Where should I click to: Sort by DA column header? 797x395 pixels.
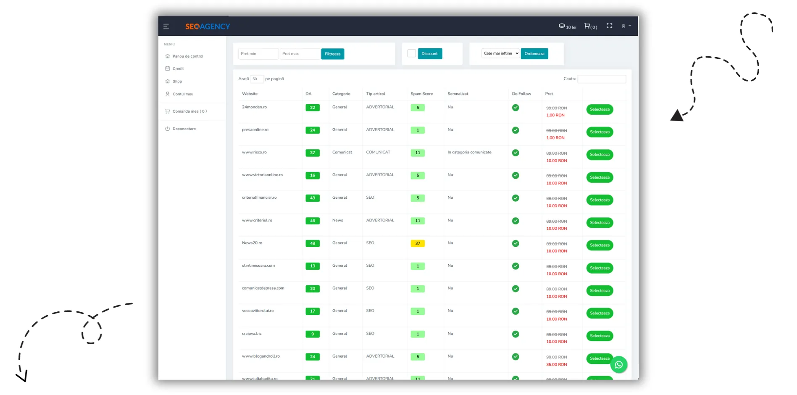(x=308, y=94)
